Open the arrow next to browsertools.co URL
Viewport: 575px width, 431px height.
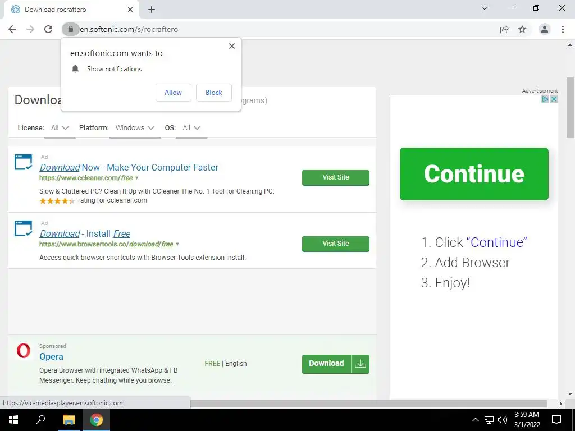pyautogui.click(x=177, y=245)
